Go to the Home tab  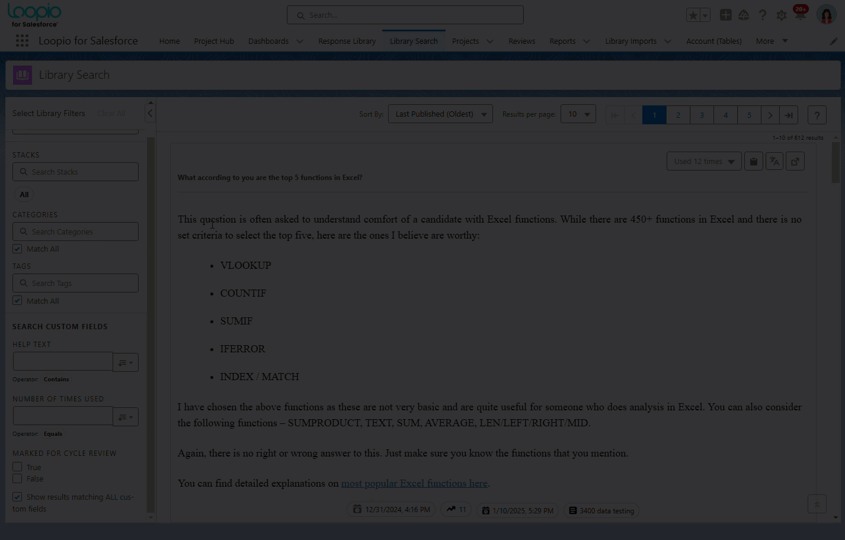(169, 41)
